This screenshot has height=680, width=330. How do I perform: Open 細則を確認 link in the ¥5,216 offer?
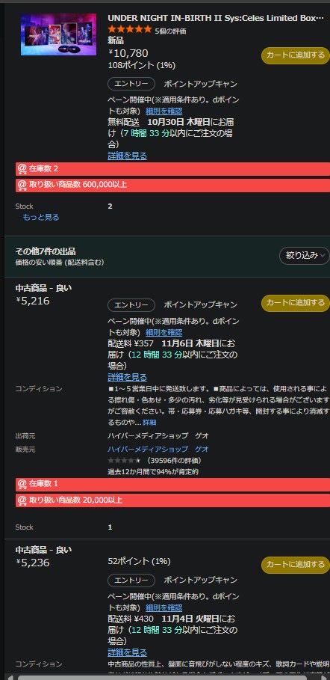point(164,333)
